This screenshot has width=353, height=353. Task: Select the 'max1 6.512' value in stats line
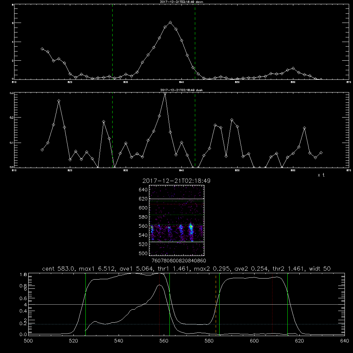pos(97,269)
